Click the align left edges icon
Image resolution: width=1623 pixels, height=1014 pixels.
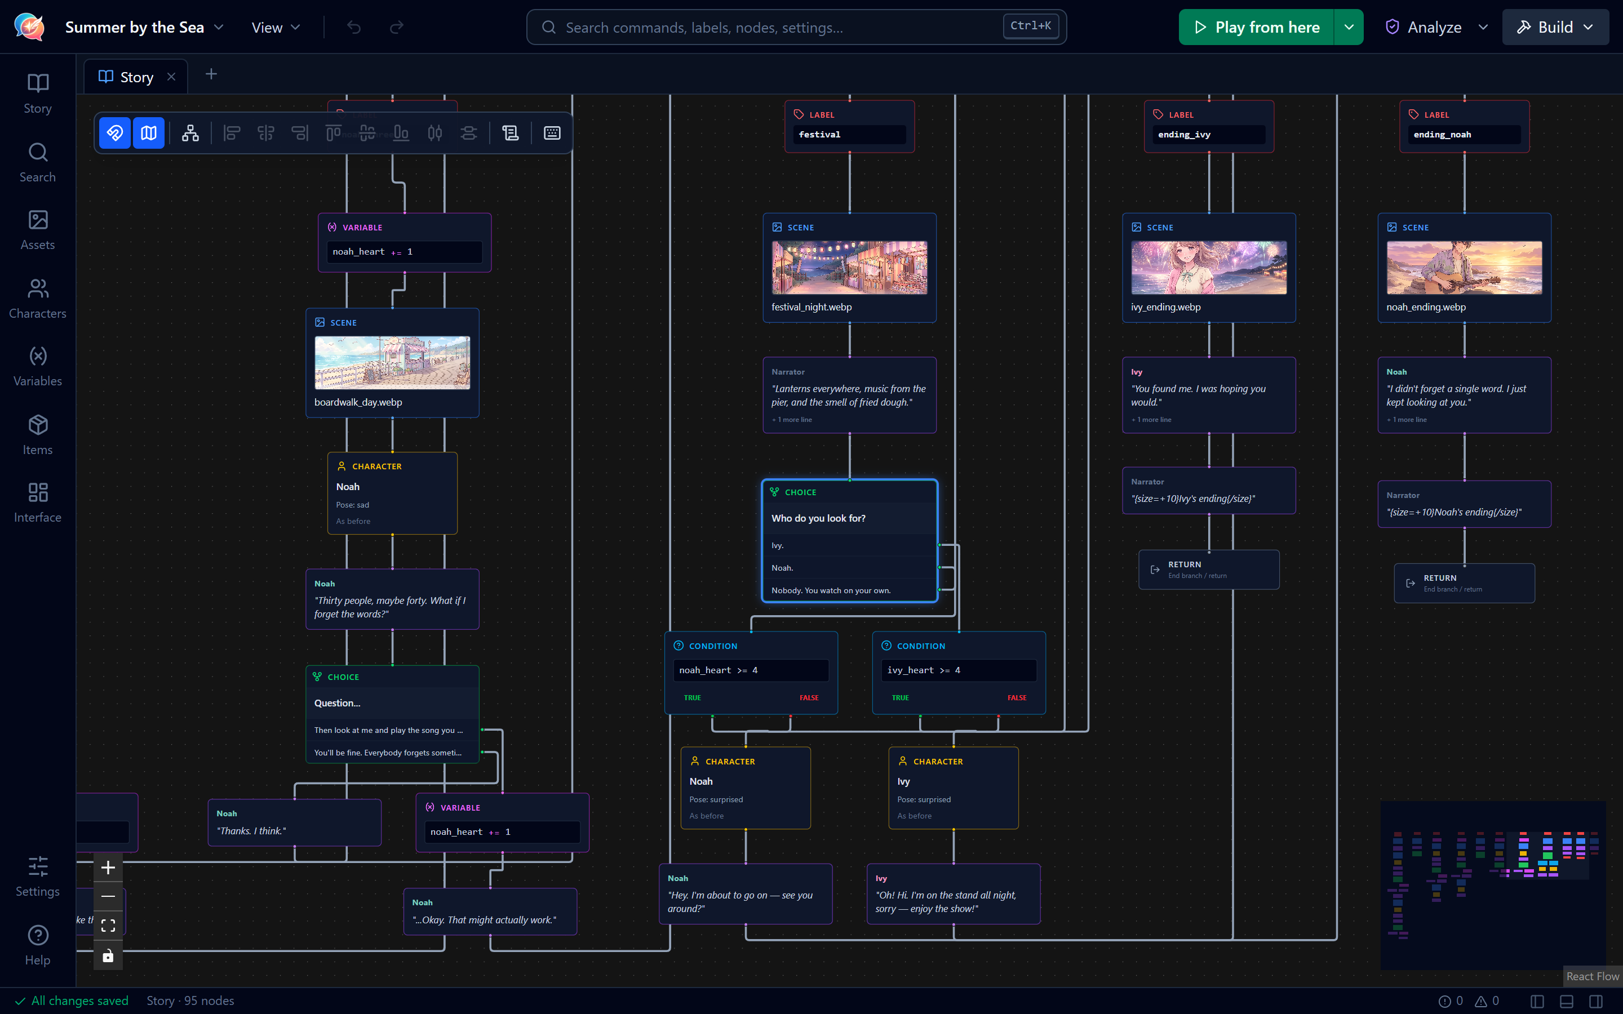(232, 133)
